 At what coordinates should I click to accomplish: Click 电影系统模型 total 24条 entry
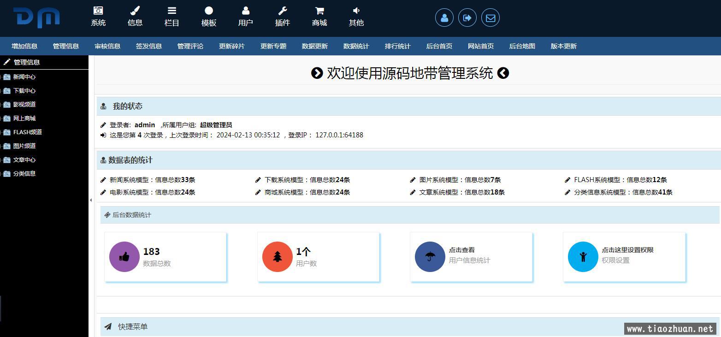[x=152, y=192]
